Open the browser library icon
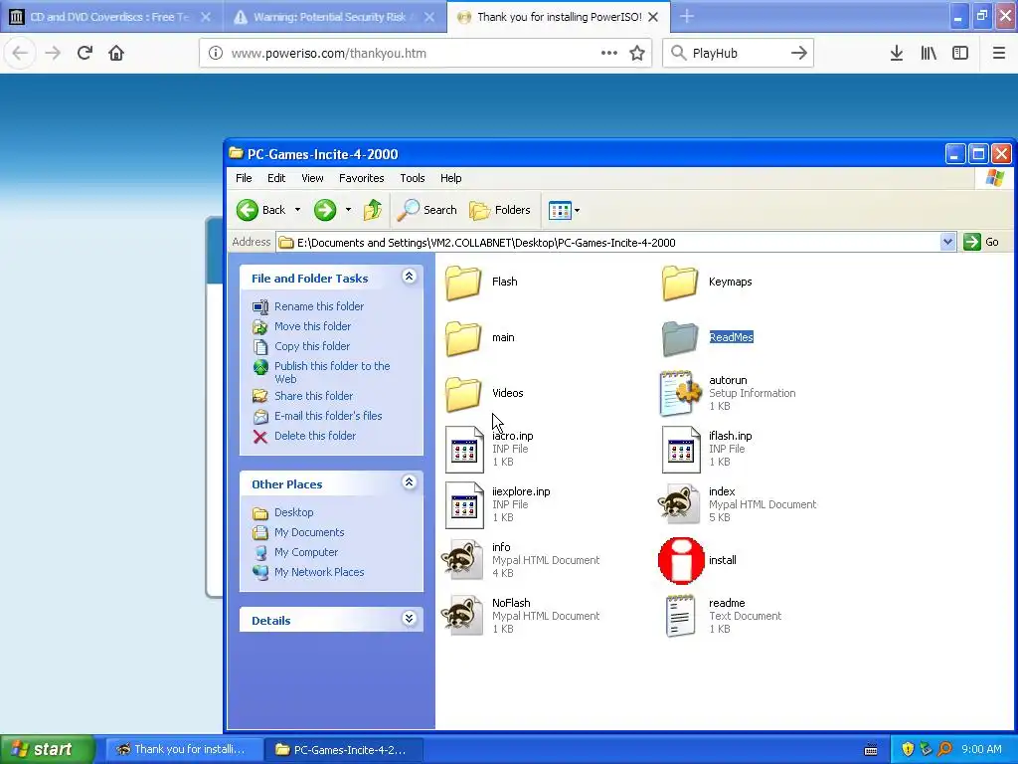 tap(929, 54)
